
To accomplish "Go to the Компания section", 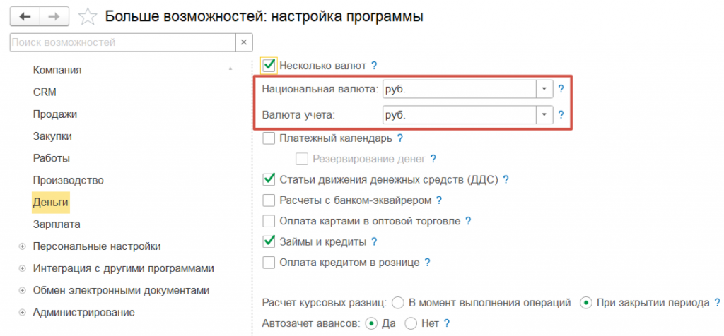I will pos(57,70).
